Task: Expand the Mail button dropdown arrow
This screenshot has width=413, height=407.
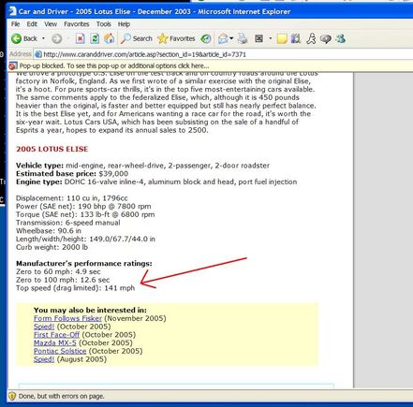Action: coord(231,38)
